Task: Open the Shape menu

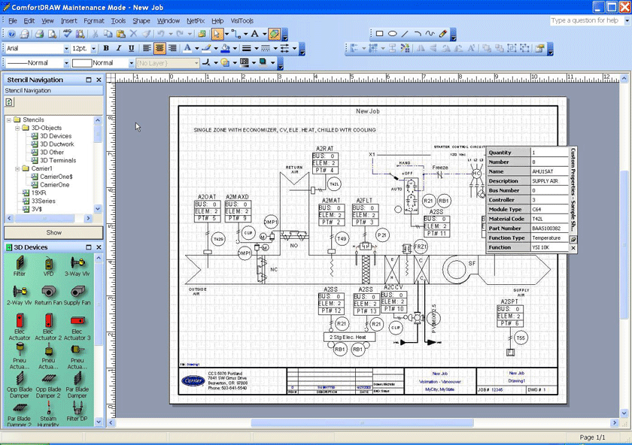Action: [x=141, y=20]
